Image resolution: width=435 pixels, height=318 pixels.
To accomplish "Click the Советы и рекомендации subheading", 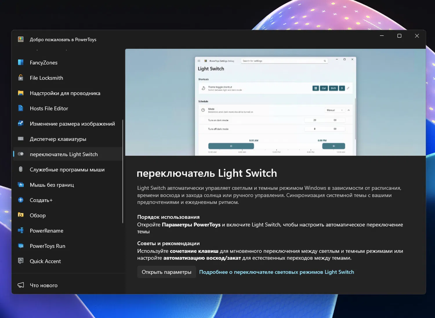I will coord(168,243).
